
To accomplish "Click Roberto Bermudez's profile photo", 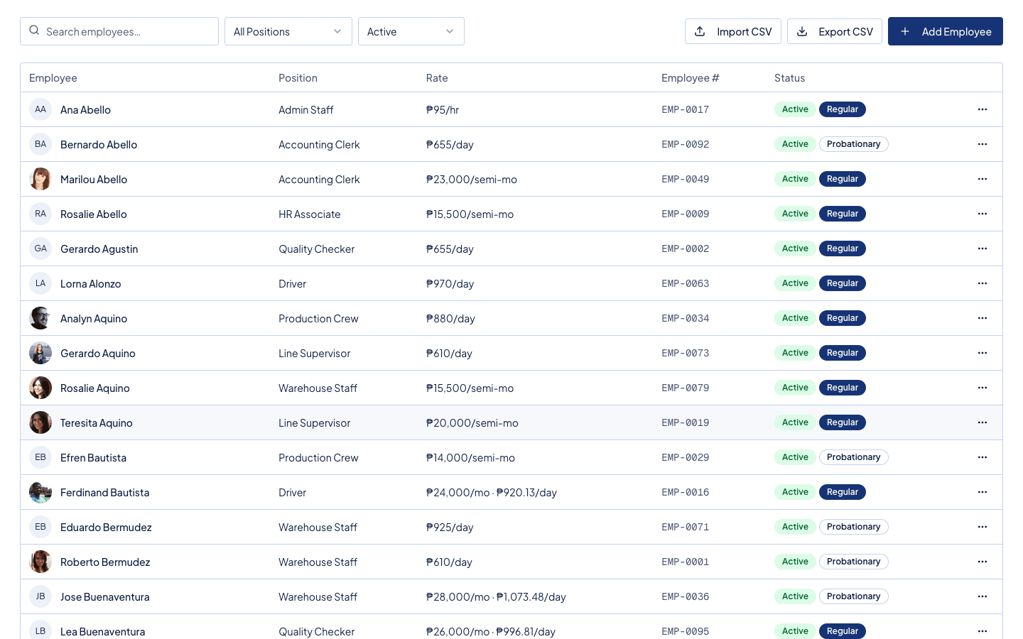I will click(x=40, y=562).
